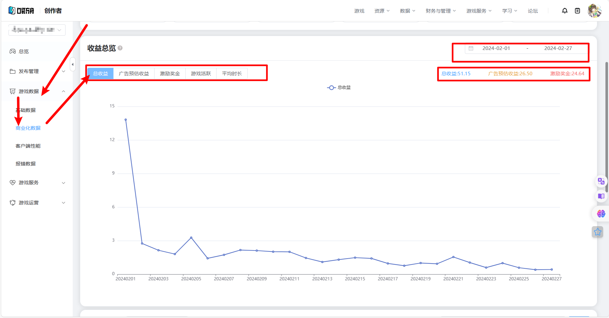Click the 总收益:51.15 summary value

click(x=456, y=74)
